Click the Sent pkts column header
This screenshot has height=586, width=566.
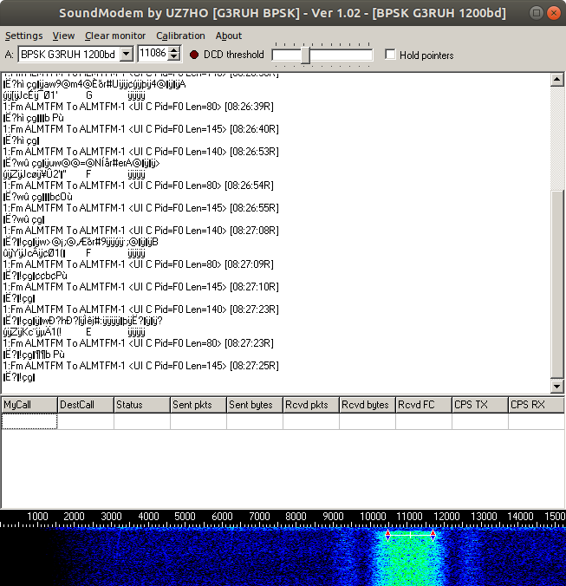pos(198,405)
